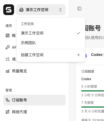Click the overview grid icon in sidebar
The height and width of the screenshot is (121, 104).
[x=8, y=35]
